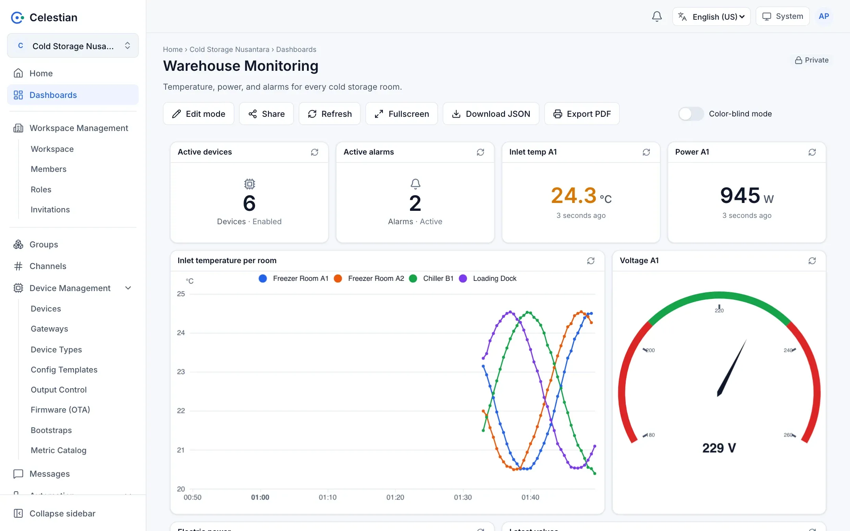Click the Device Management chip icon
The image size is (850, 531).
tap(18, 288)
